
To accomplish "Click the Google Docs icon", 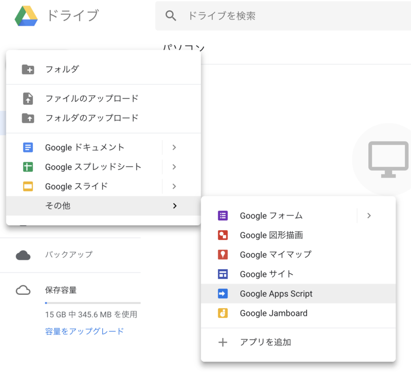I will coord(28,147).
